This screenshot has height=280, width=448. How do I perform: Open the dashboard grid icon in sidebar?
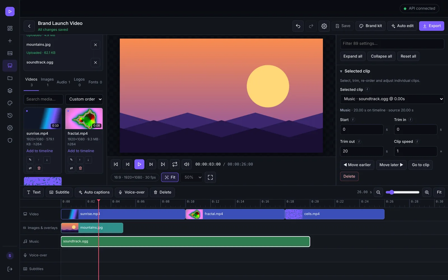point(10,28)
